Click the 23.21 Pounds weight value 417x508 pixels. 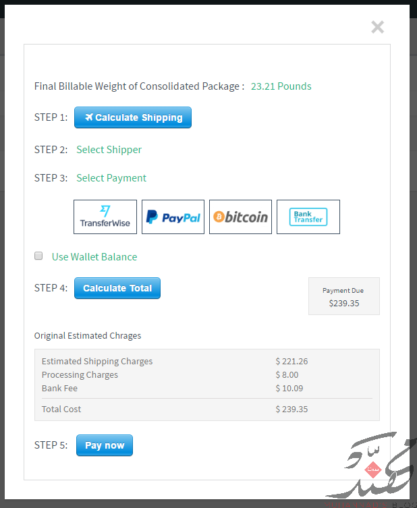(281, 86)
